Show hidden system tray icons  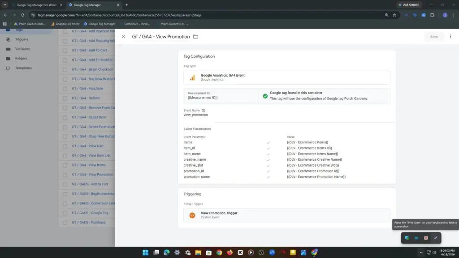coord(421,253)
